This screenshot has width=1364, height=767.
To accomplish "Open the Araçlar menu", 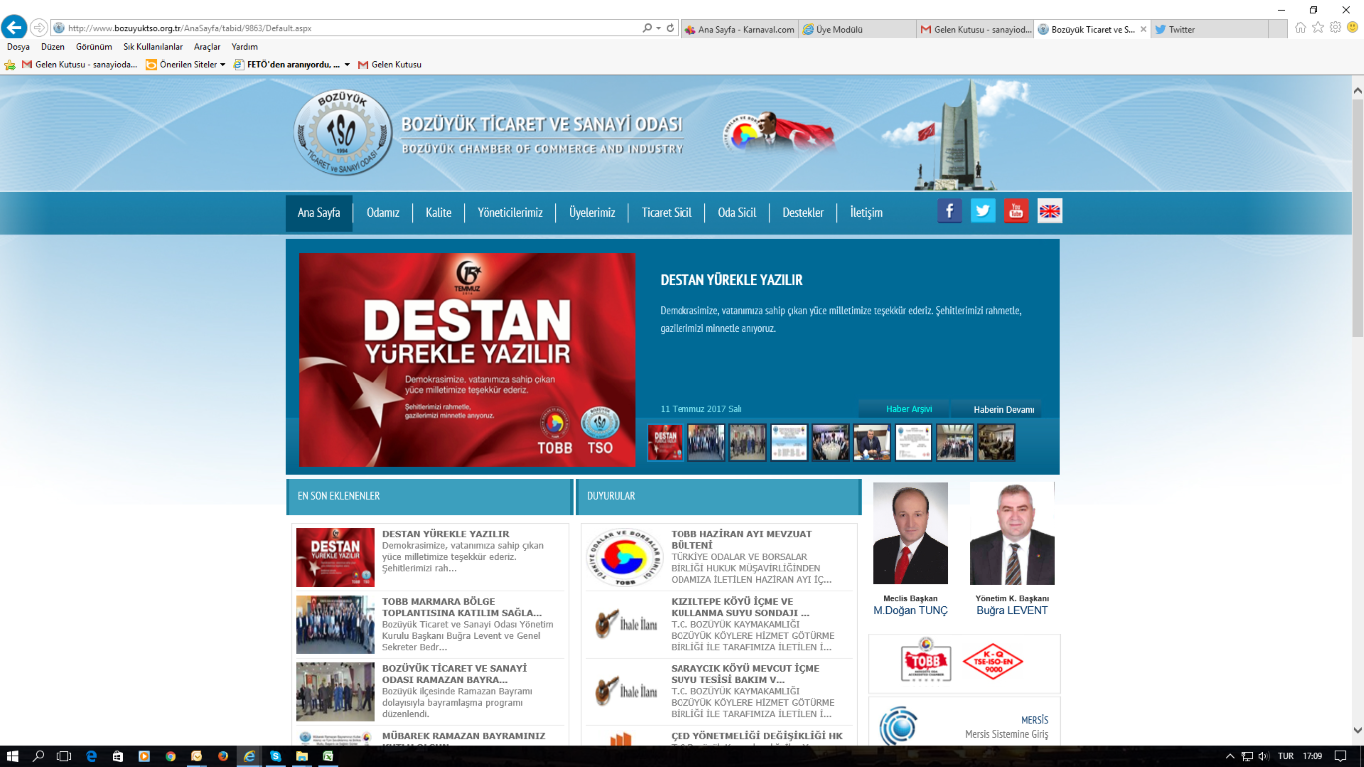I will pos(207,46).
